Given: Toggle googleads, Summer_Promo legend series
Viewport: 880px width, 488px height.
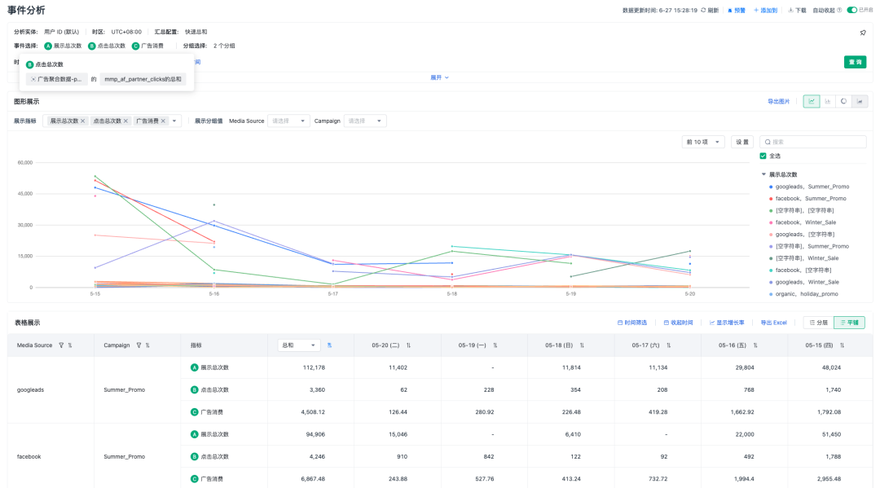Looking at the screenshot, I should tap(809, 187).
